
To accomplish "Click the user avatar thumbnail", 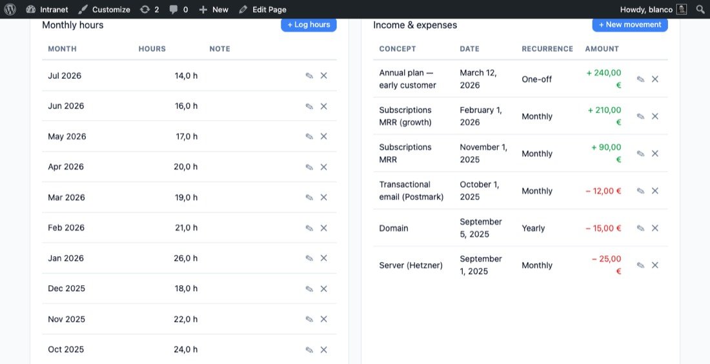I will pyautogui.click(x=682, y=9).
